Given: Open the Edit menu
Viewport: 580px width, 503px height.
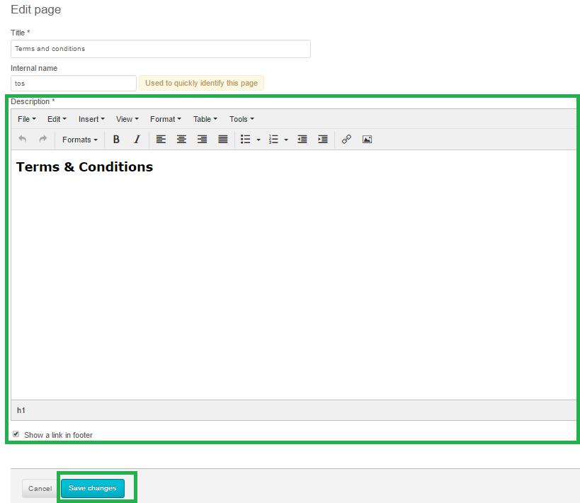Looking at the screenshot, I should [57, 119].
